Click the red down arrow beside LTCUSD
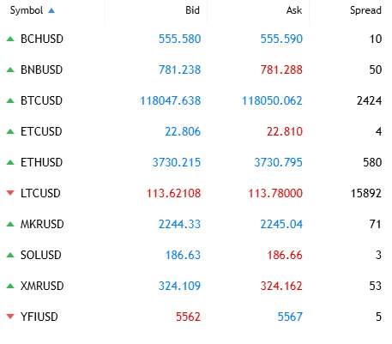 click(x=10, y=193)
